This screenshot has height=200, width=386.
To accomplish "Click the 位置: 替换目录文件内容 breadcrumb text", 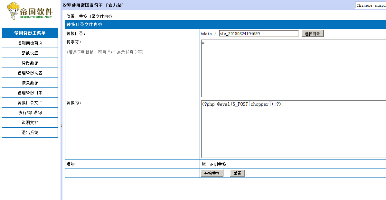I will tap(89, 16).
